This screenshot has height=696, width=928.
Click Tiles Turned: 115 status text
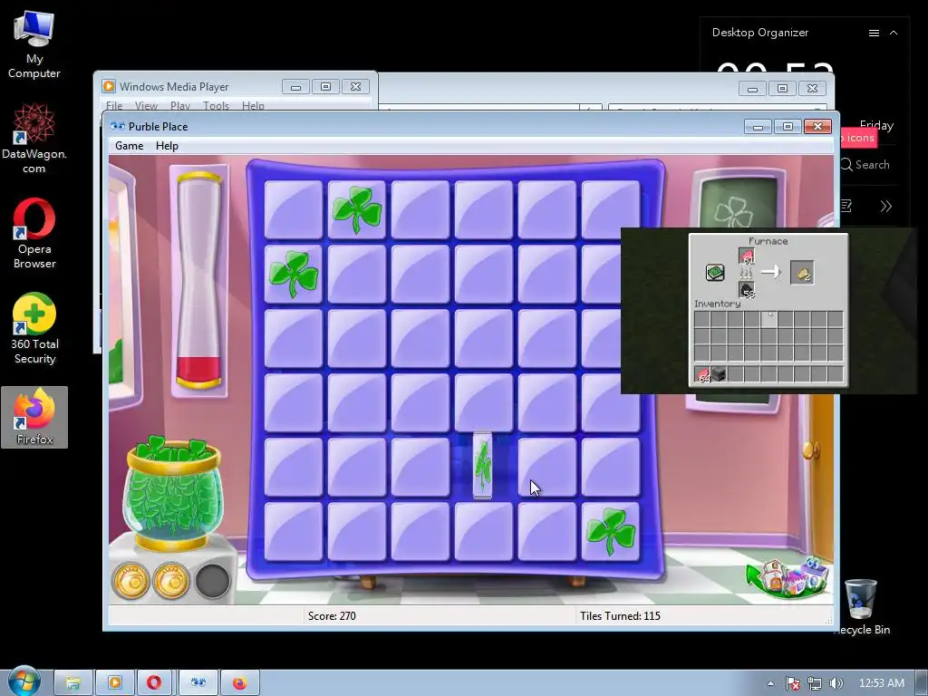click(620, 615)
